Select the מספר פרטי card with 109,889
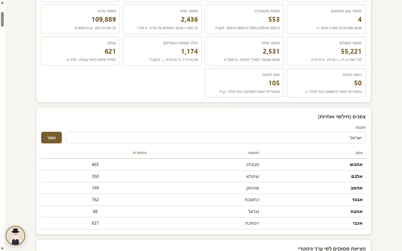The image size is (402, 251). point(80,19)
